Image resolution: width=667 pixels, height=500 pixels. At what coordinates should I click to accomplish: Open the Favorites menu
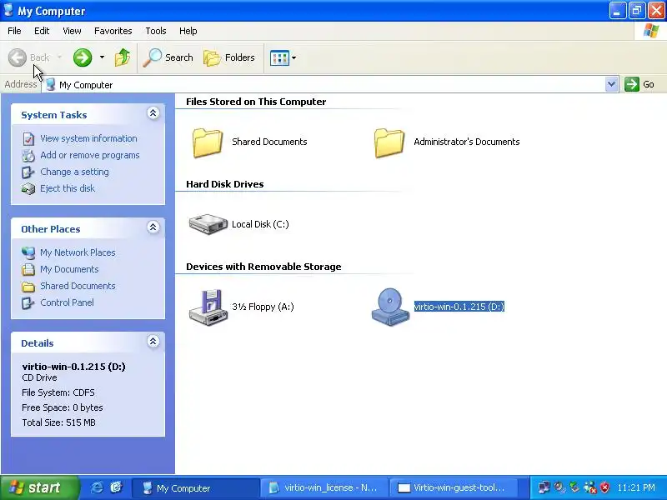point(113,31)
